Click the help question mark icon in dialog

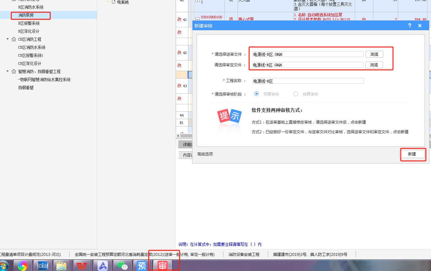410,25
